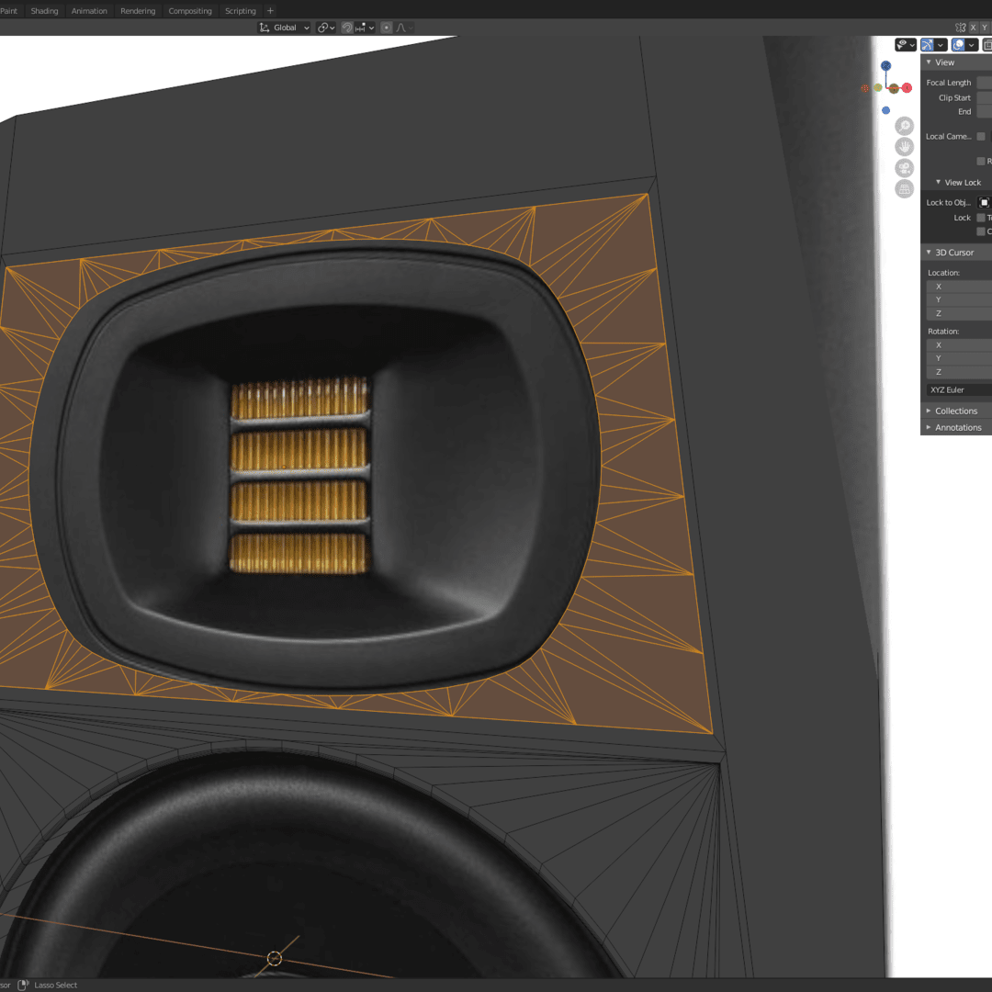The height and width of the screenshot is (992, 992).
Task: Switch to the Compositing workspace tab
Action: [x=190, y=11]
